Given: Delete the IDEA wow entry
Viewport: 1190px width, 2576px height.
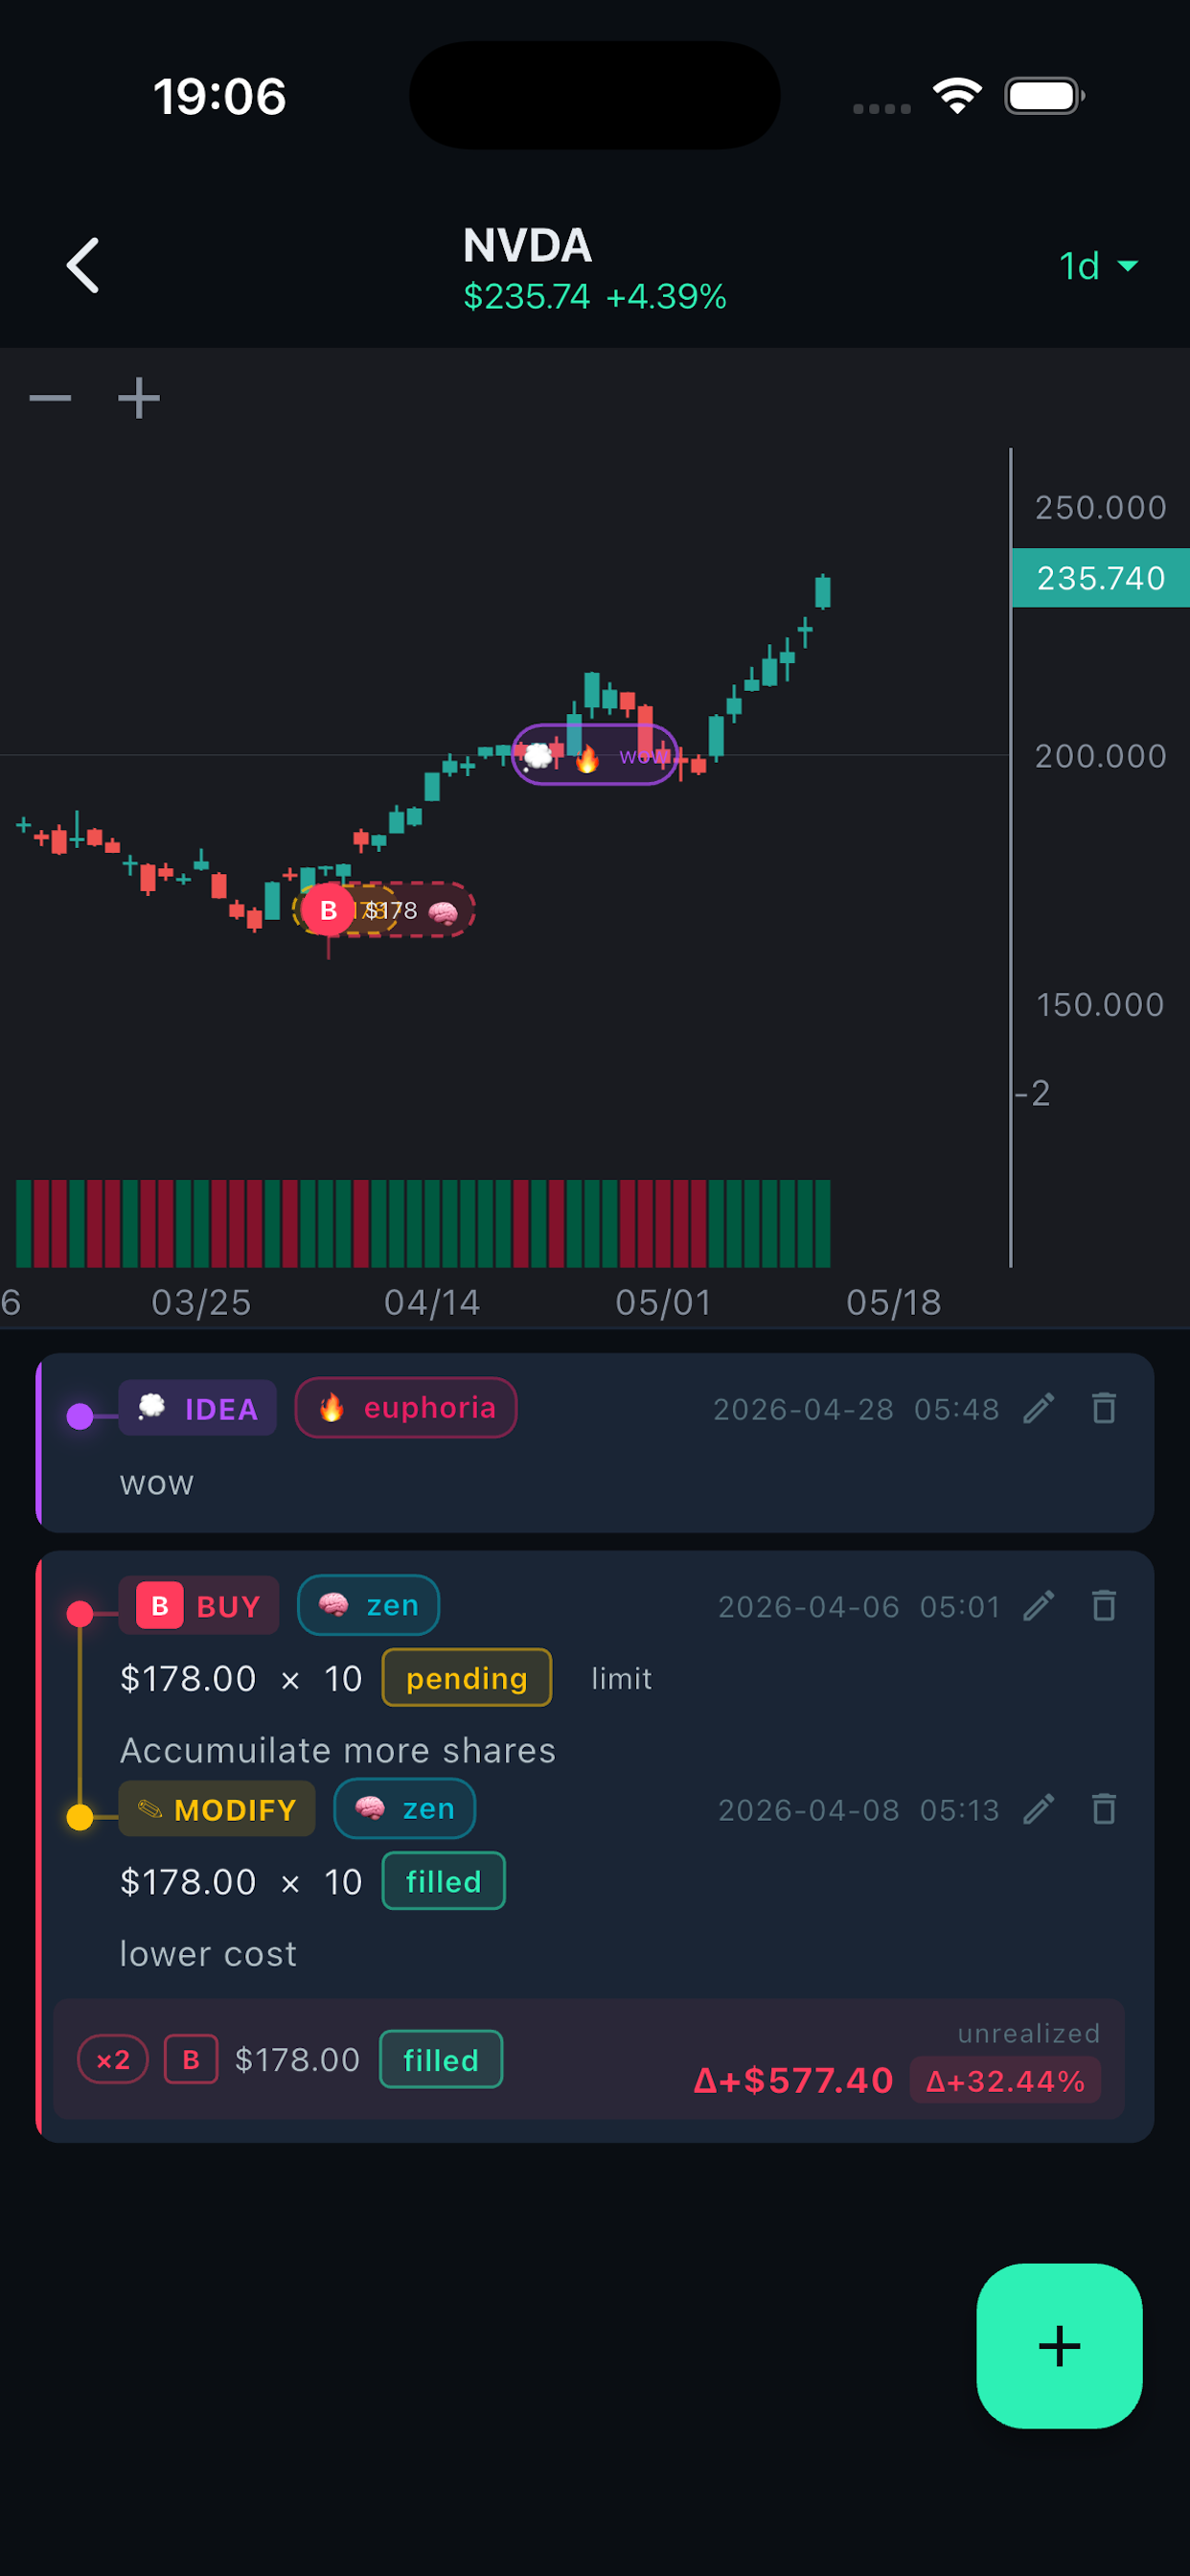Looking at the screenshot, I should point(1104,1408).
